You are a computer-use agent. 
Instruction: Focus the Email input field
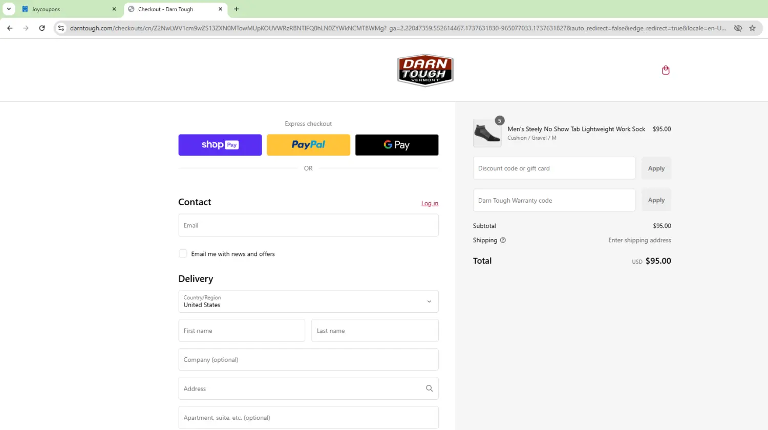[308, 225]
